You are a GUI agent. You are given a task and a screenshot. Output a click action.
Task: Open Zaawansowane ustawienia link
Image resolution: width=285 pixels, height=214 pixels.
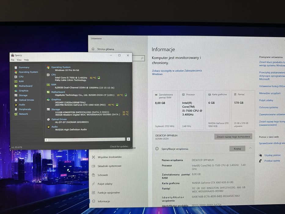point(272,114)
